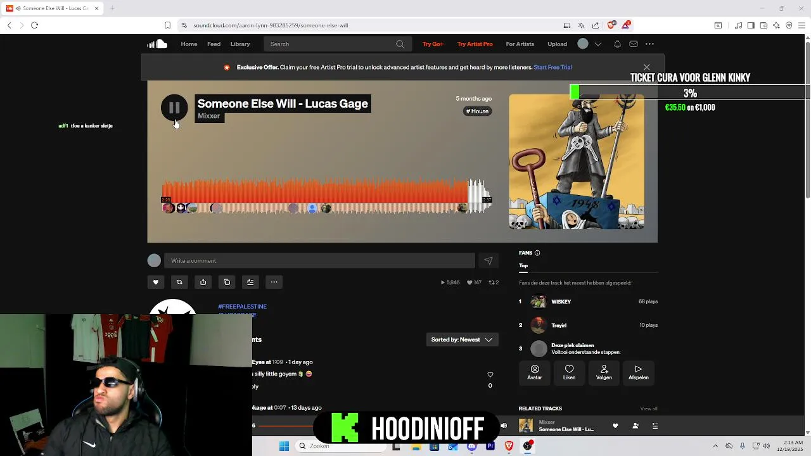This screenshot has width=811, height=456.
Task: Like the comment posted 1 day ago
Action: pos(490,374)
